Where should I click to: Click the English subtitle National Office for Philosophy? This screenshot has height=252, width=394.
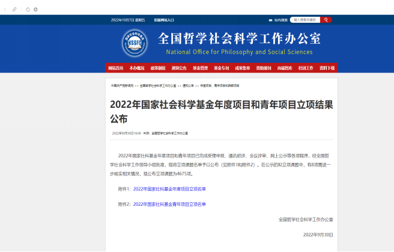239,52
